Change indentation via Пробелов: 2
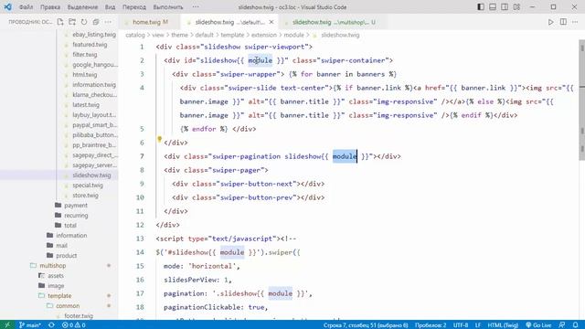This screenshot has height=329, width=585. click(431, 325)
